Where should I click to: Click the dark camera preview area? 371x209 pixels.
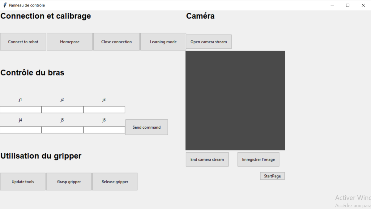pyautogui.click(x=235, y=100)
